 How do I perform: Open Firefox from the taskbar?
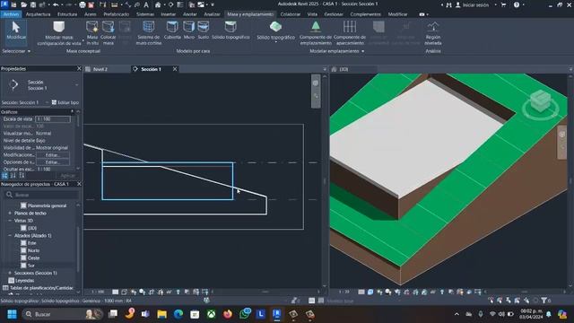228,314
